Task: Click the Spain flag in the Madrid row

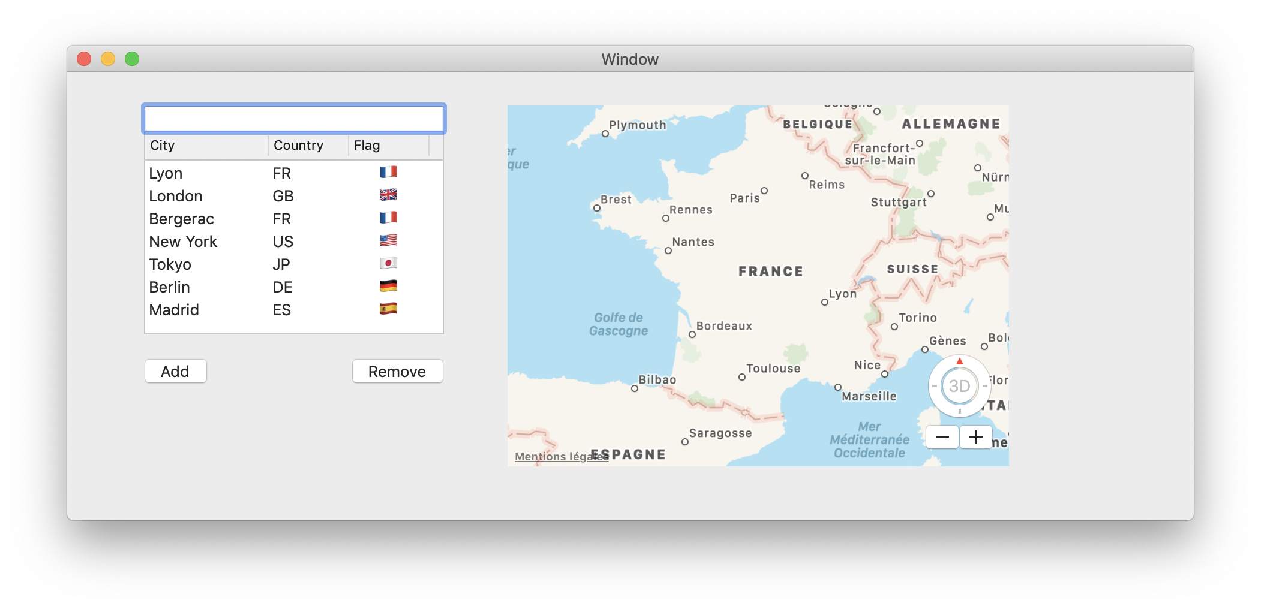Action: point(388,309)
